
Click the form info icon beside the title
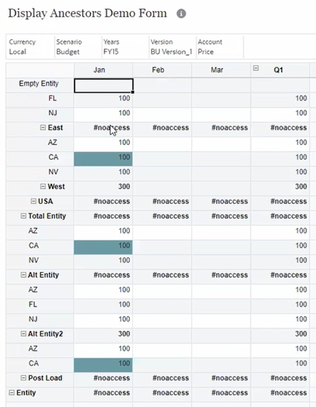(181, 13)
